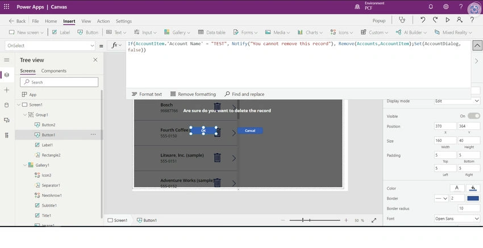Viewport: 483px width, 248px height.
Task: Select Button2 in tree view
Action: (x=49, y=125)
